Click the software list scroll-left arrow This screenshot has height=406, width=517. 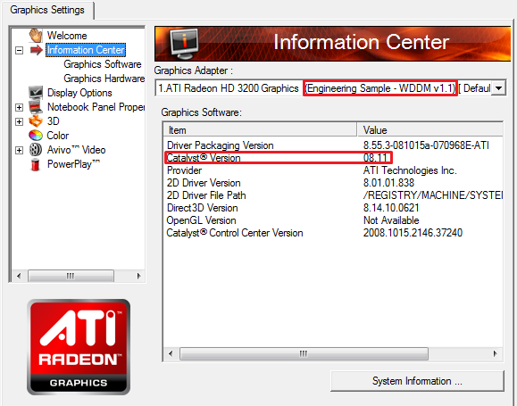(171, 354)
